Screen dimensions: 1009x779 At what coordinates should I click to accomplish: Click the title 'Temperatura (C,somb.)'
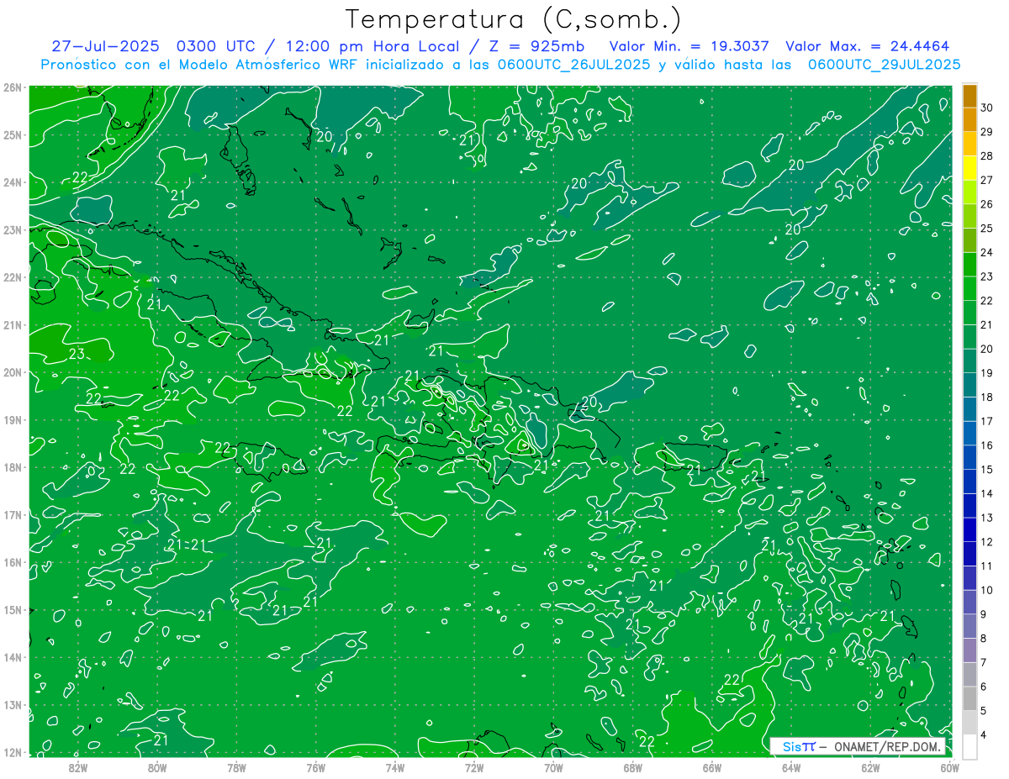tap(513, 19)
